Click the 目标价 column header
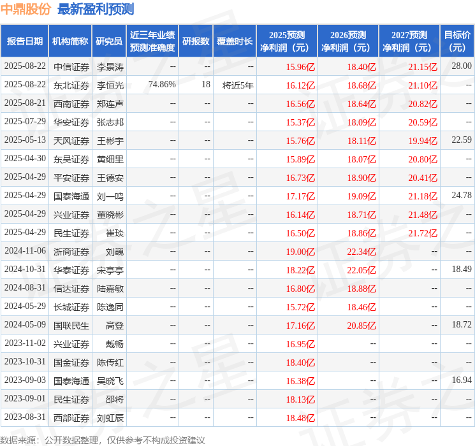This screenshot has width=475, height=446. [x=457, y=41]
